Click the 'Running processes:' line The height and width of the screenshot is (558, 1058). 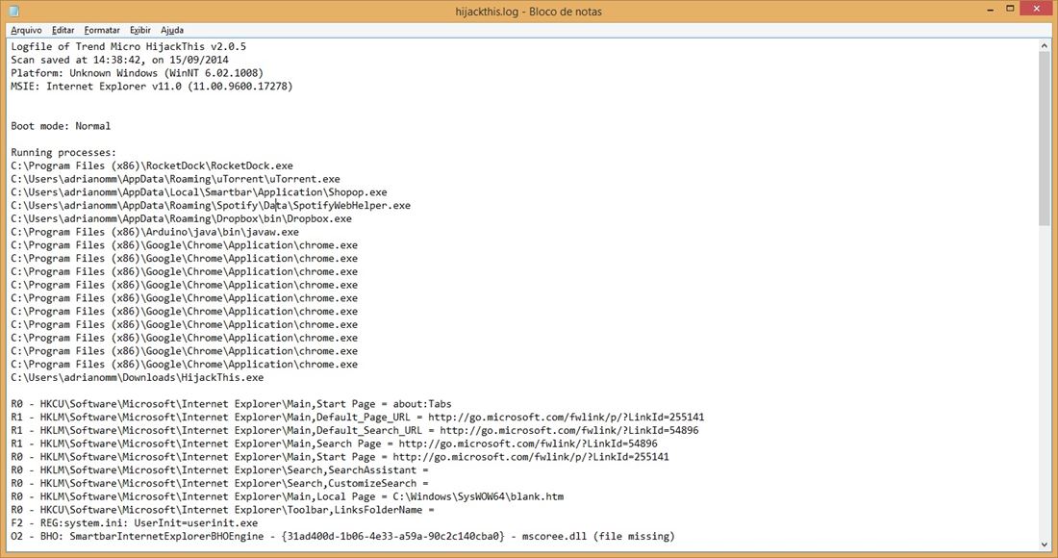[x=63, y=153]
